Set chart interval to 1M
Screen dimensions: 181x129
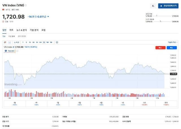[51, 42]
